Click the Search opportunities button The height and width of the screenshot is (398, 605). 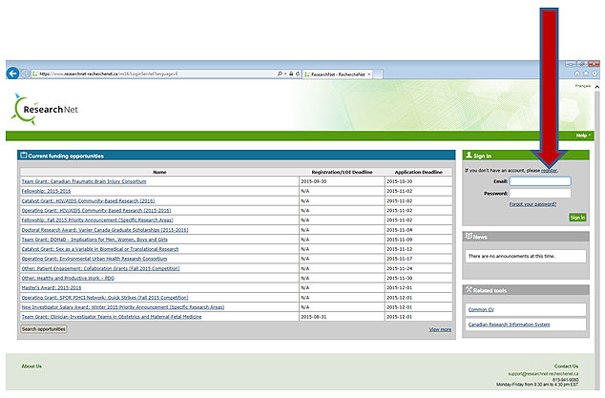pos(44,328)
